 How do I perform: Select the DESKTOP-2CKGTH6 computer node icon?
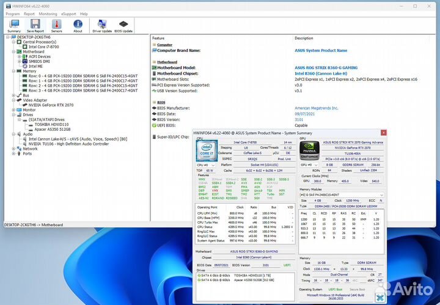(13, 37)
